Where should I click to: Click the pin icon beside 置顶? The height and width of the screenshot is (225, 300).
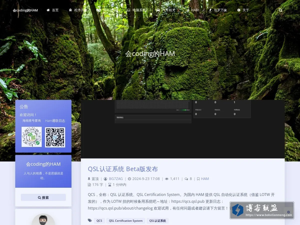point(89,179)
